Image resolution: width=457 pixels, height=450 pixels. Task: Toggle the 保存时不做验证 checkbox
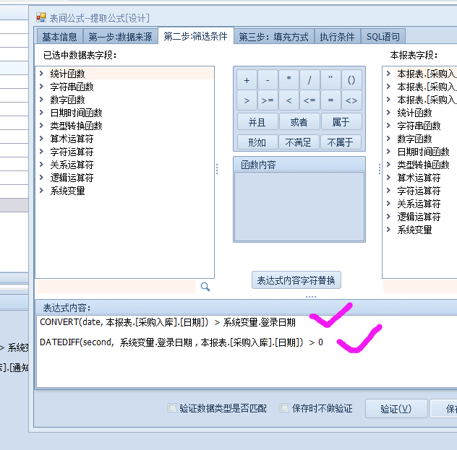[x=285, y=408]
